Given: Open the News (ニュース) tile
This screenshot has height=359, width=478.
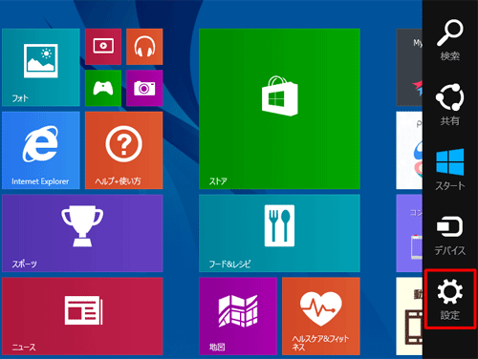Looking at the screenshot, I should tap(82, 316).
